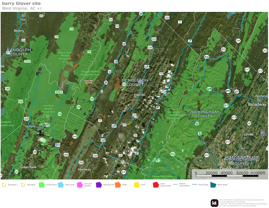Select the route 619 shield marker
The image size is (269, 208).
click(x=124, y=172)
